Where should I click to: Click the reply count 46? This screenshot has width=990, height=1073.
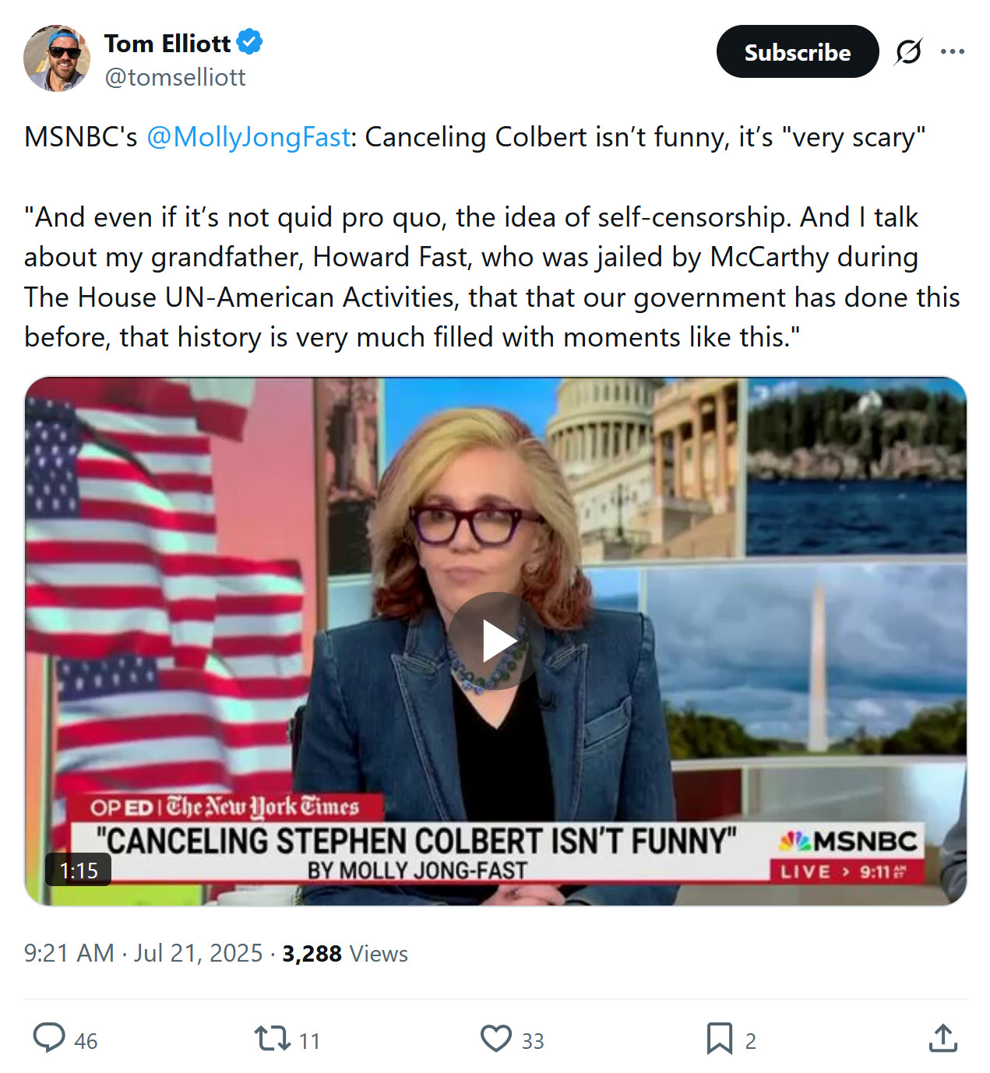(x=86, y=1041)
